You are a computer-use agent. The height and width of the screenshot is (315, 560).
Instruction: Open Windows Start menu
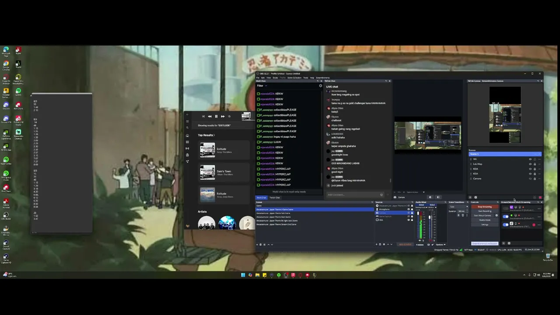pyautogui.click(x=243, y=275)
